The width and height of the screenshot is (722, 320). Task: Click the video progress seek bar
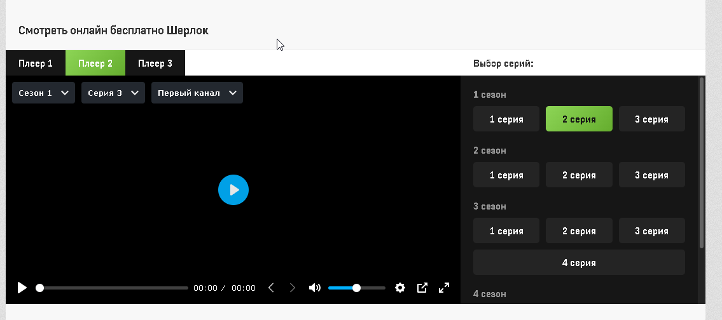[112, 288]
